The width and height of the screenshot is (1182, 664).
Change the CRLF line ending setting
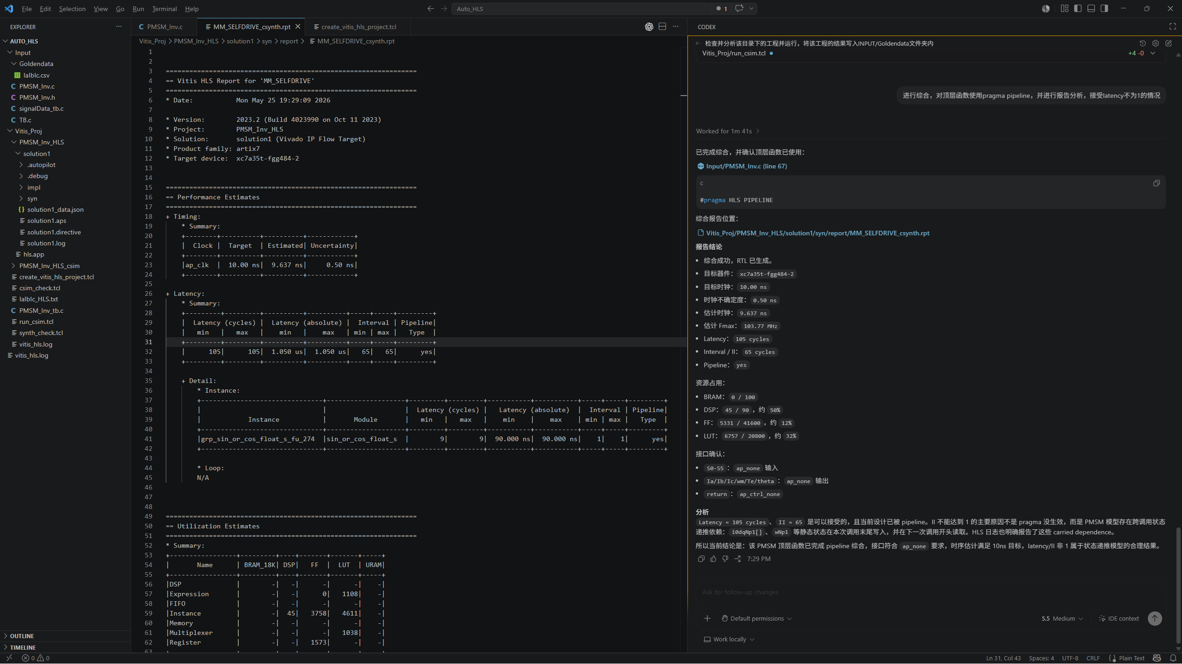pyautogui.click(x=1093, y=658)
